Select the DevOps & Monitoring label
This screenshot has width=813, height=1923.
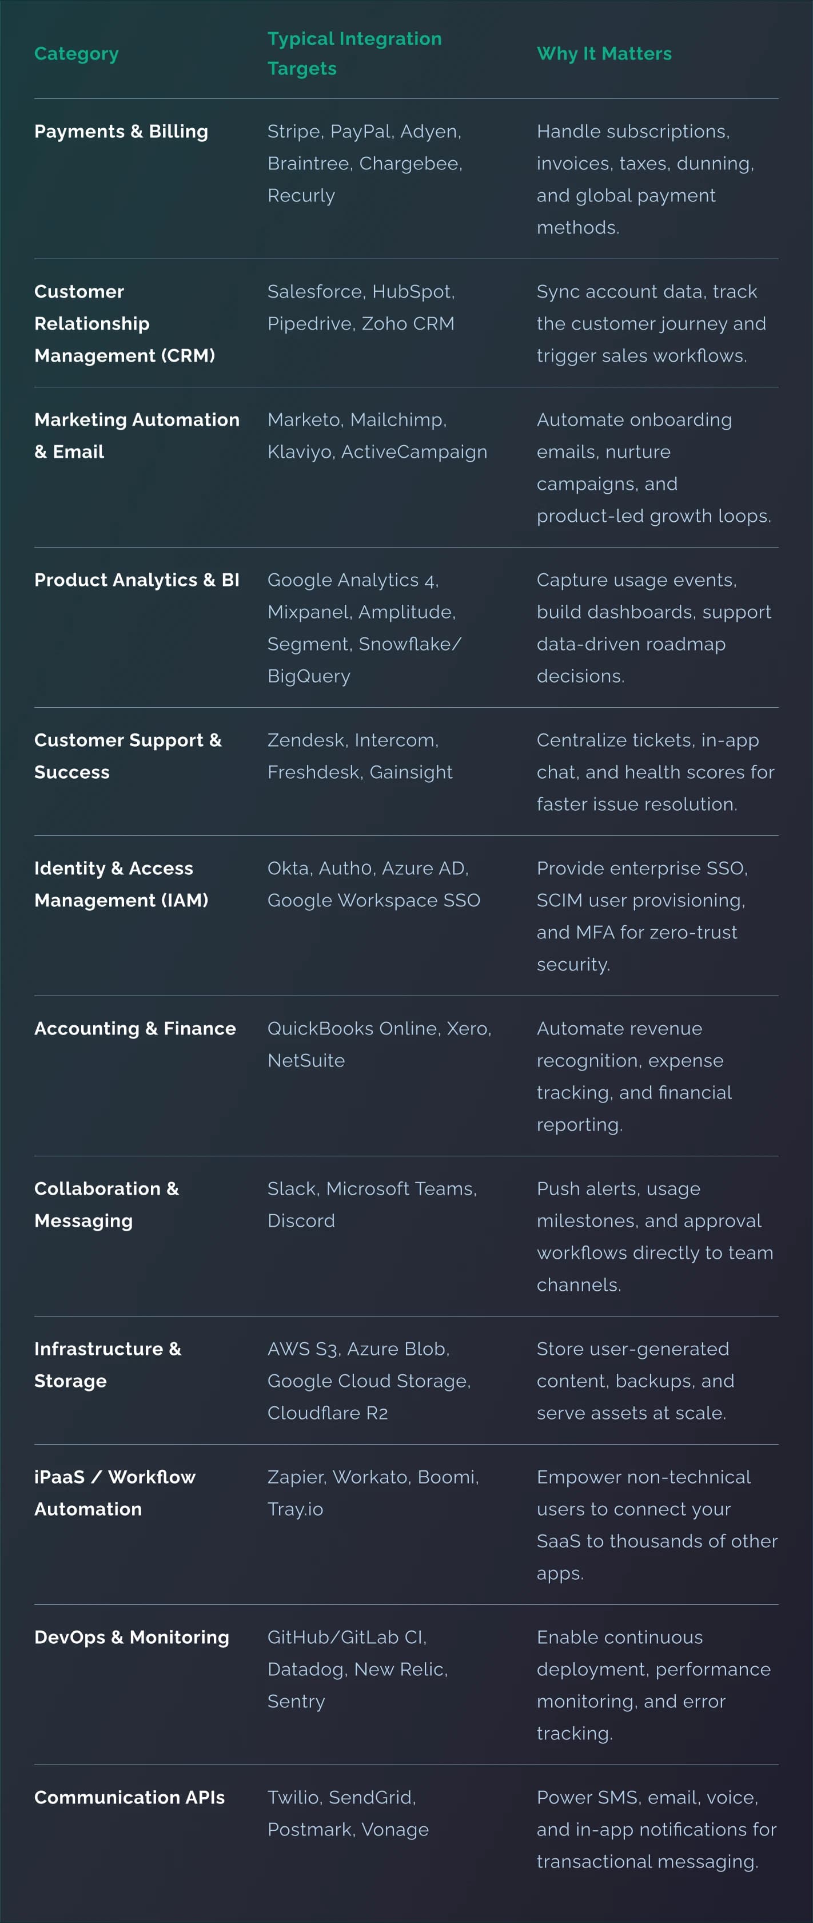[131, 1637]
